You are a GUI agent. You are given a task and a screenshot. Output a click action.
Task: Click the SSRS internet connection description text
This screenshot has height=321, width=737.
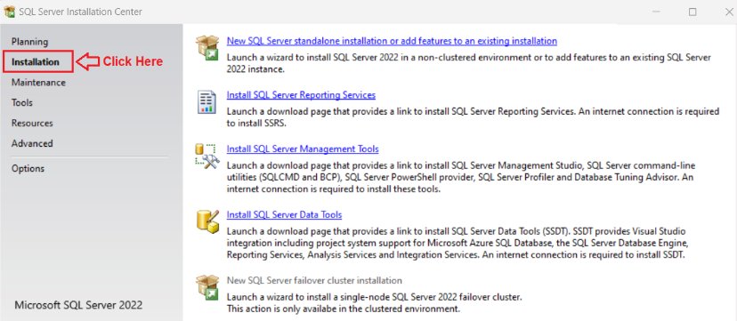(x=473, y=117)
